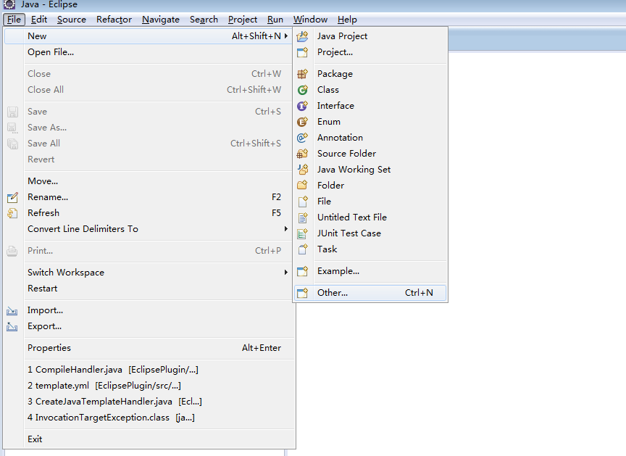This screenshot has width=626, height=456.
Task: Select Export... menu entry
Action: point(149,326)
